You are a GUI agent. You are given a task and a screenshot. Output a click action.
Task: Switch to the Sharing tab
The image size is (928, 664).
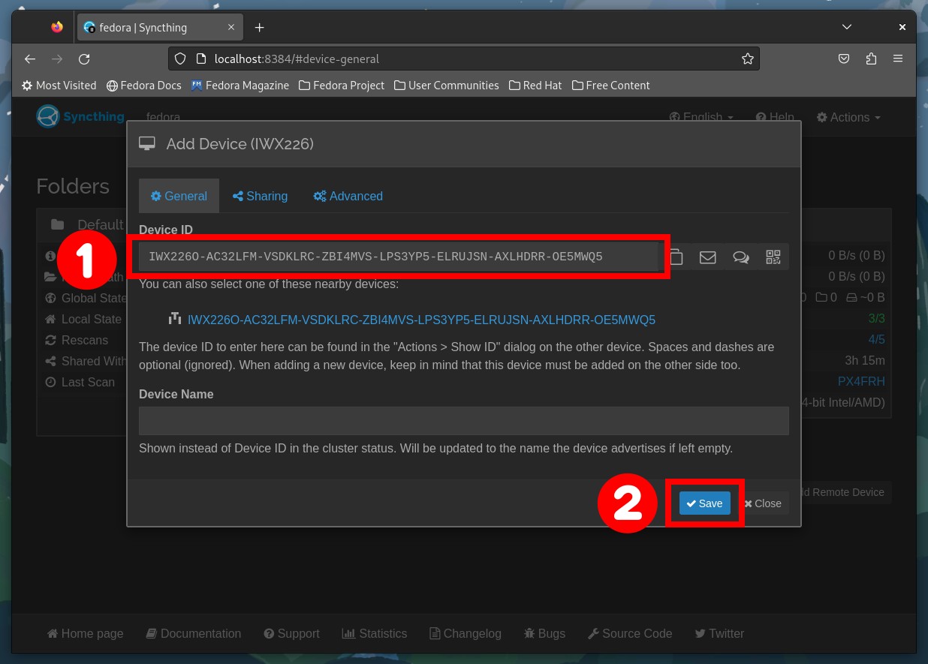point(260,196)
